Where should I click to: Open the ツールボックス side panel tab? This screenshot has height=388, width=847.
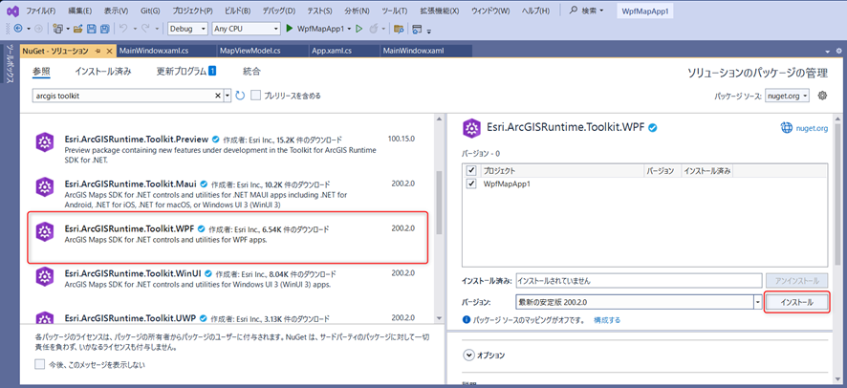[10, 64]
